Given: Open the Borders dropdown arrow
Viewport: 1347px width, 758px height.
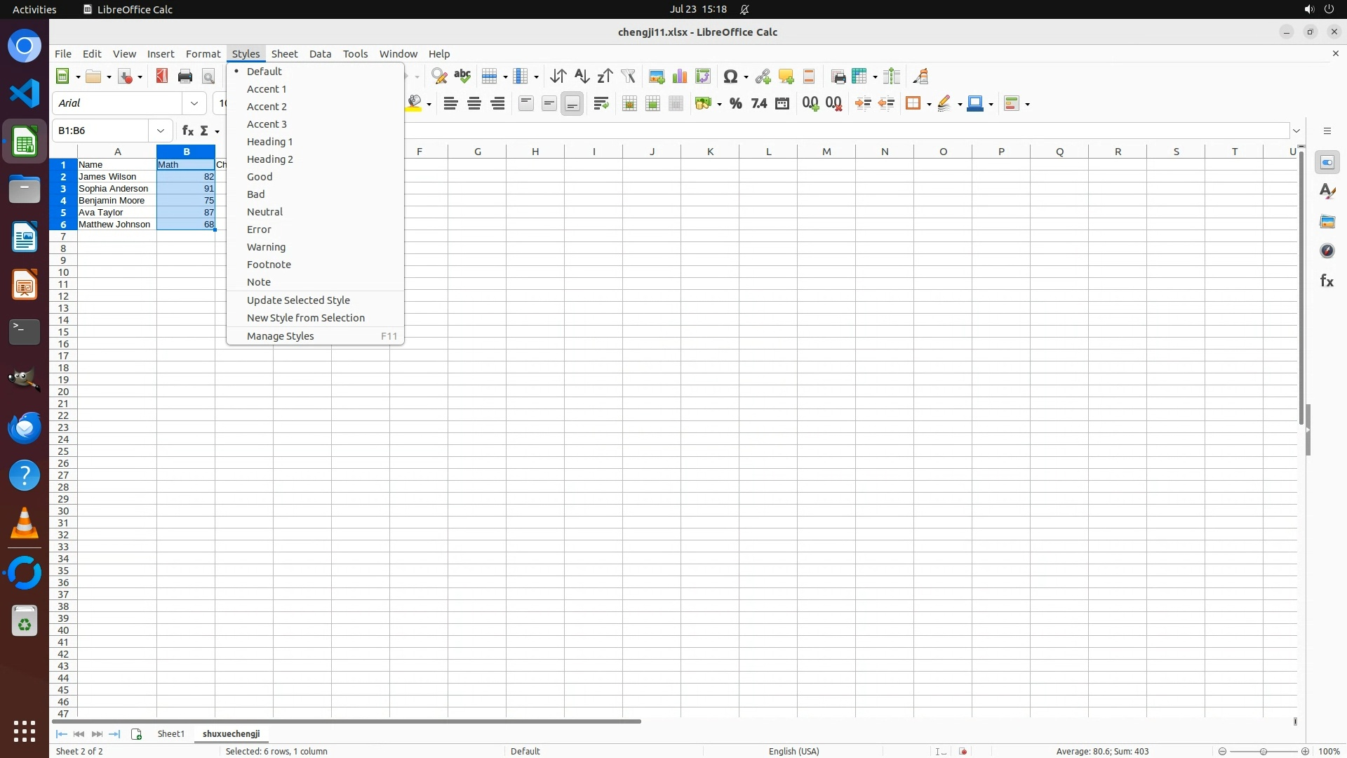Looking at the screenshot, I should [929, 105].
